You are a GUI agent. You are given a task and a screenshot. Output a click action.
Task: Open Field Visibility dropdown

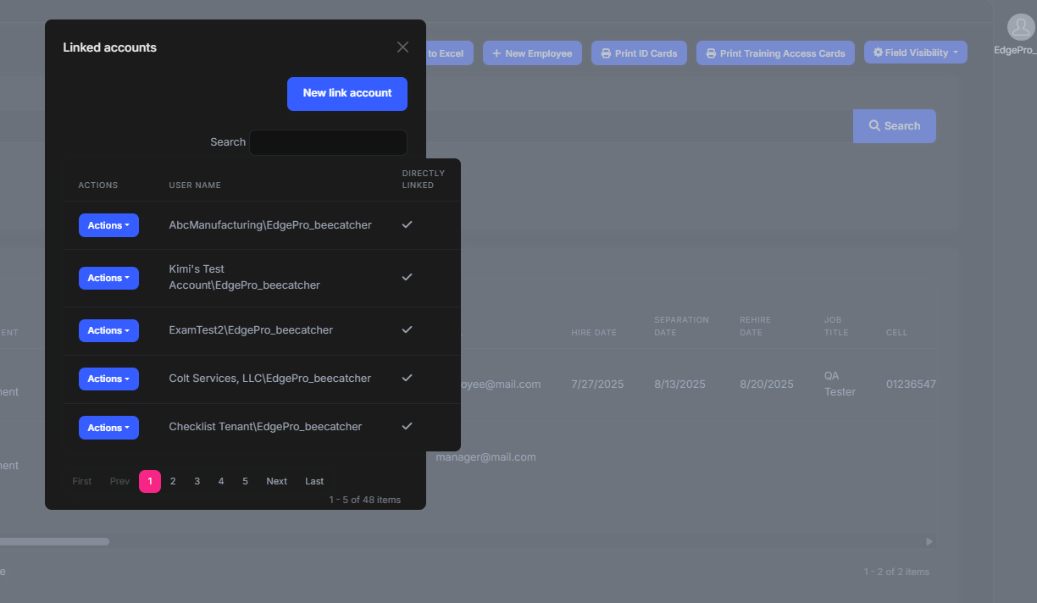click(916, 53)
